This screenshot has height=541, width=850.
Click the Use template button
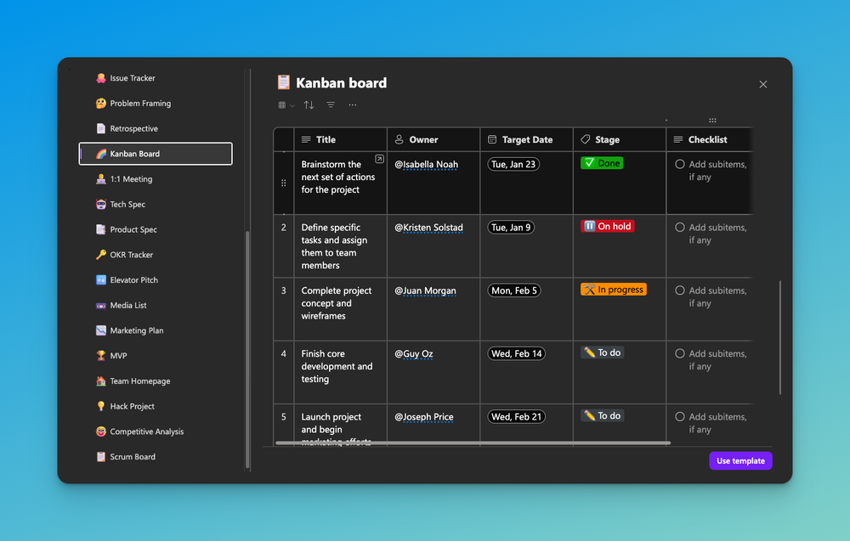(x=739, y=460)
